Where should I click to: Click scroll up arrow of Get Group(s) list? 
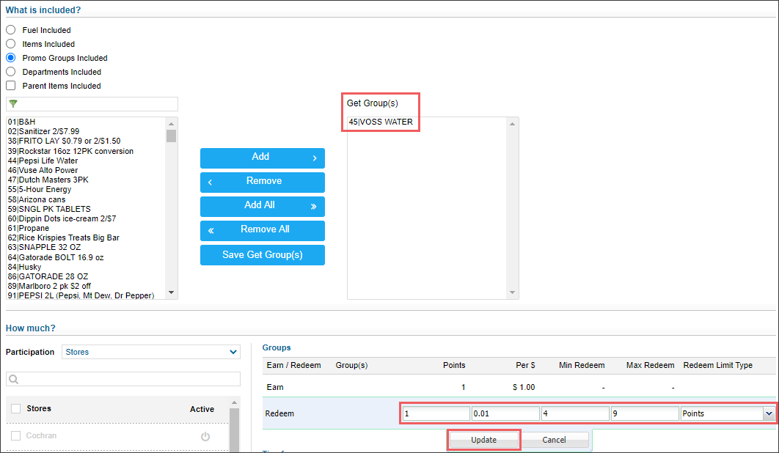tap(512, 124)
